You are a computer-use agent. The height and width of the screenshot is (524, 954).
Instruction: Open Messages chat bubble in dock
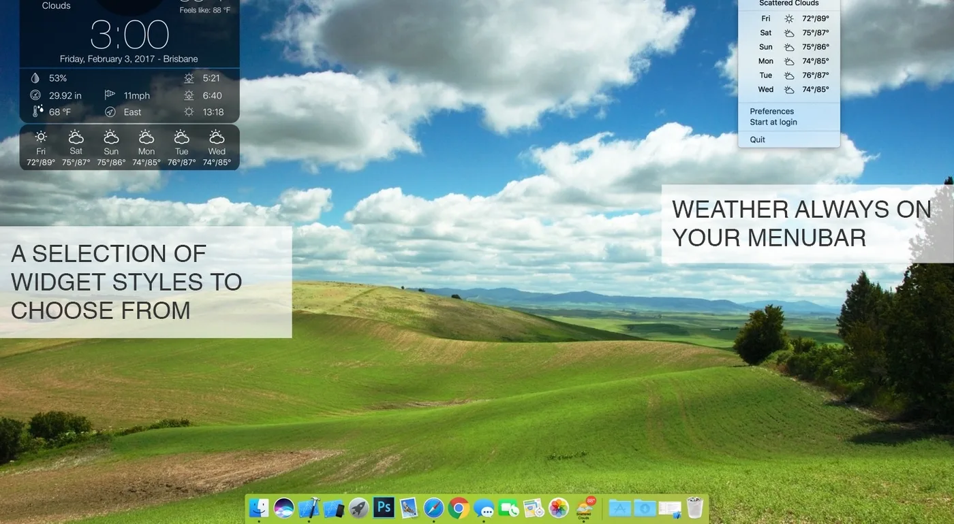point(484,508)
